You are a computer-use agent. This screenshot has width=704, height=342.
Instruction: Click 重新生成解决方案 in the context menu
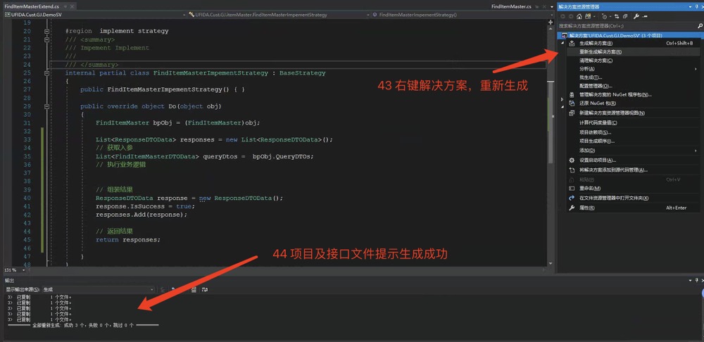[x=600, y=51]
